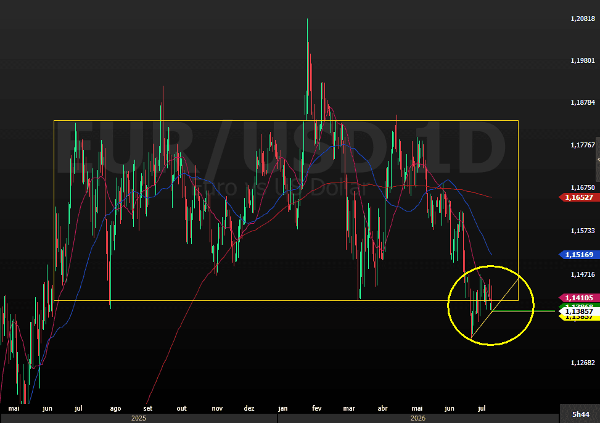Click the 'jul' 2026 month label
The width and height of the screenshot is (600, 423).
pyautogui.click(x=482, y=408)
